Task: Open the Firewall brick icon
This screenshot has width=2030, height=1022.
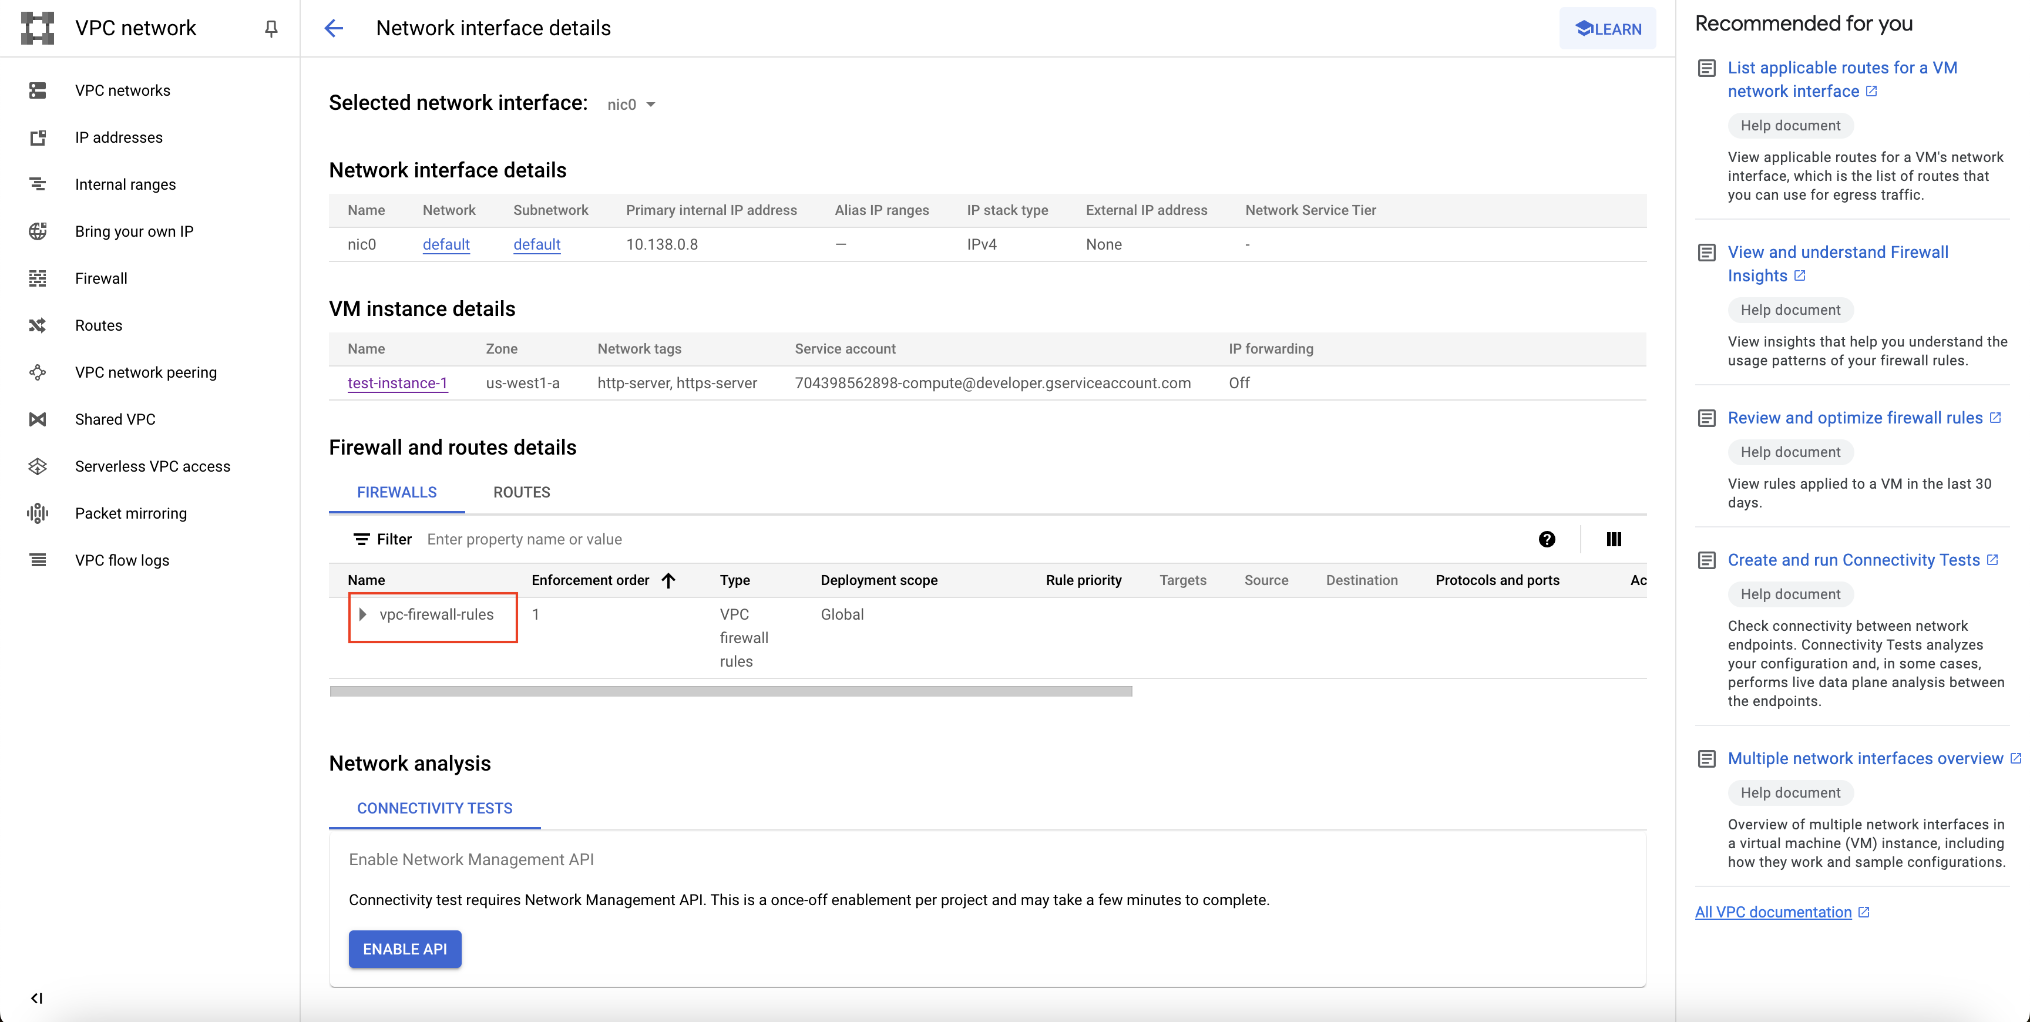Action: 37,278
